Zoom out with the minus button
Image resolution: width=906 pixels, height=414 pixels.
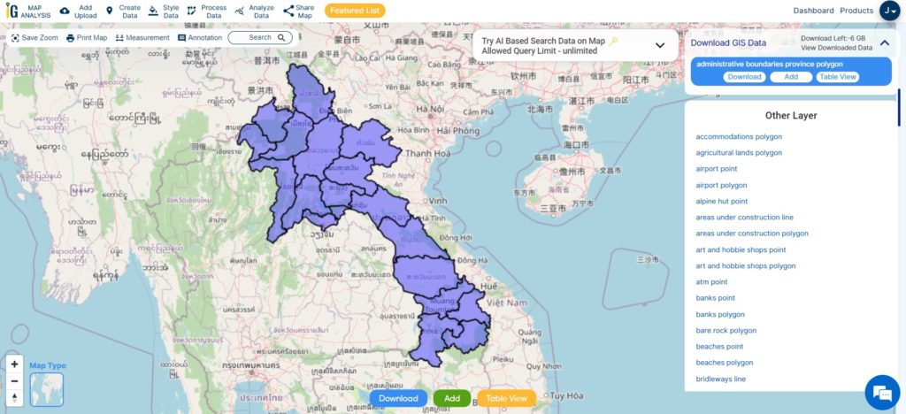[x=14, y=381]
